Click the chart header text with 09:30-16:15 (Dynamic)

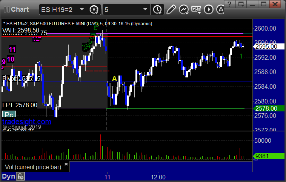78,24
